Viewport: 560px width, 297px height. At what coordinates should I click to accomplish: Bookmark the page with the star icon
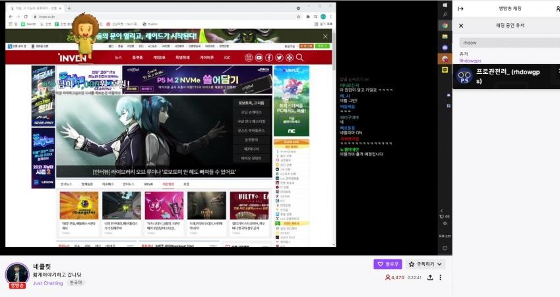(x=299, y=16)
